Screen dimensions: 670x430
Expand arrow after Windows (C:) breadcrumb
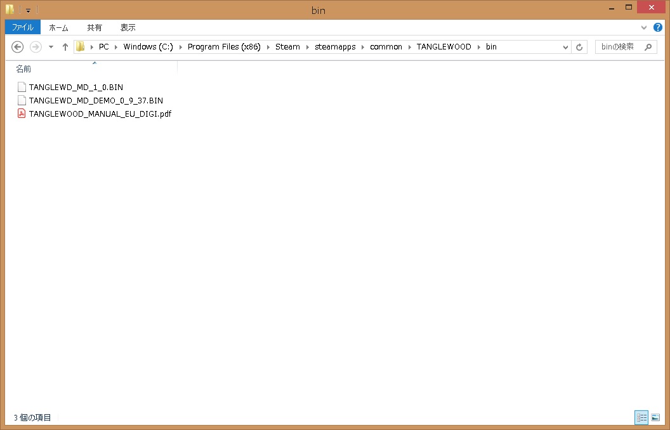pos(180,47)
